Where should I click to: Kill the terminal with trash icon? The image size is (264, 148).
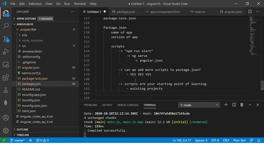[242, 105]
